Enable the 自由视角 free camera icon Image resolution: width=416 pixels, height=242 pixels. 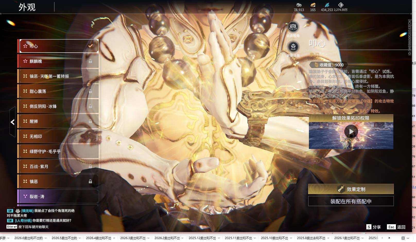(x=293, y=27)
